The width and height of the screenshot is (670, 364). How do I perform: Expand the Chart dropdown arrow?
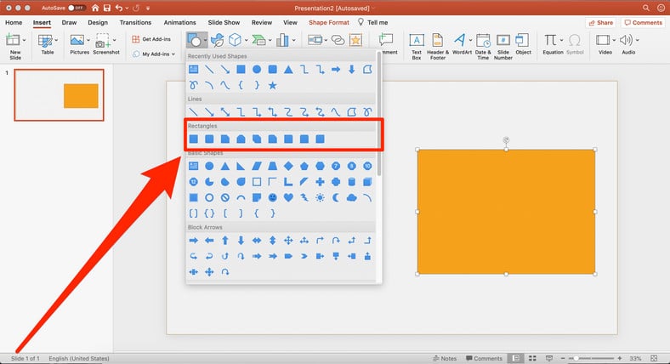(294, 40)
